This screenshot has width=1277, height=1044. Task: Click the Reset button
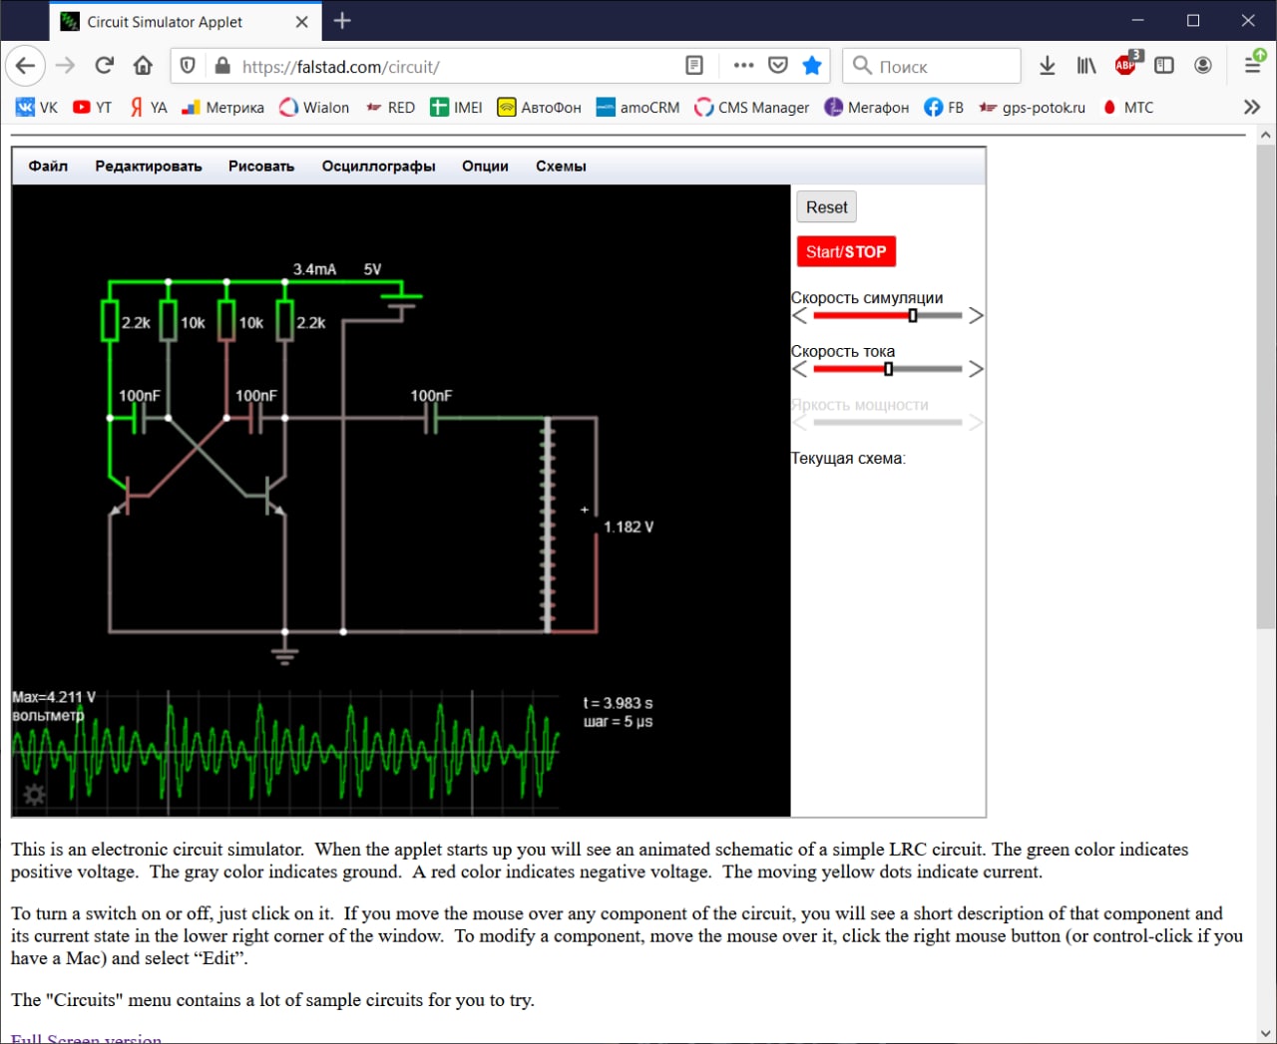(x=826, y=207)
